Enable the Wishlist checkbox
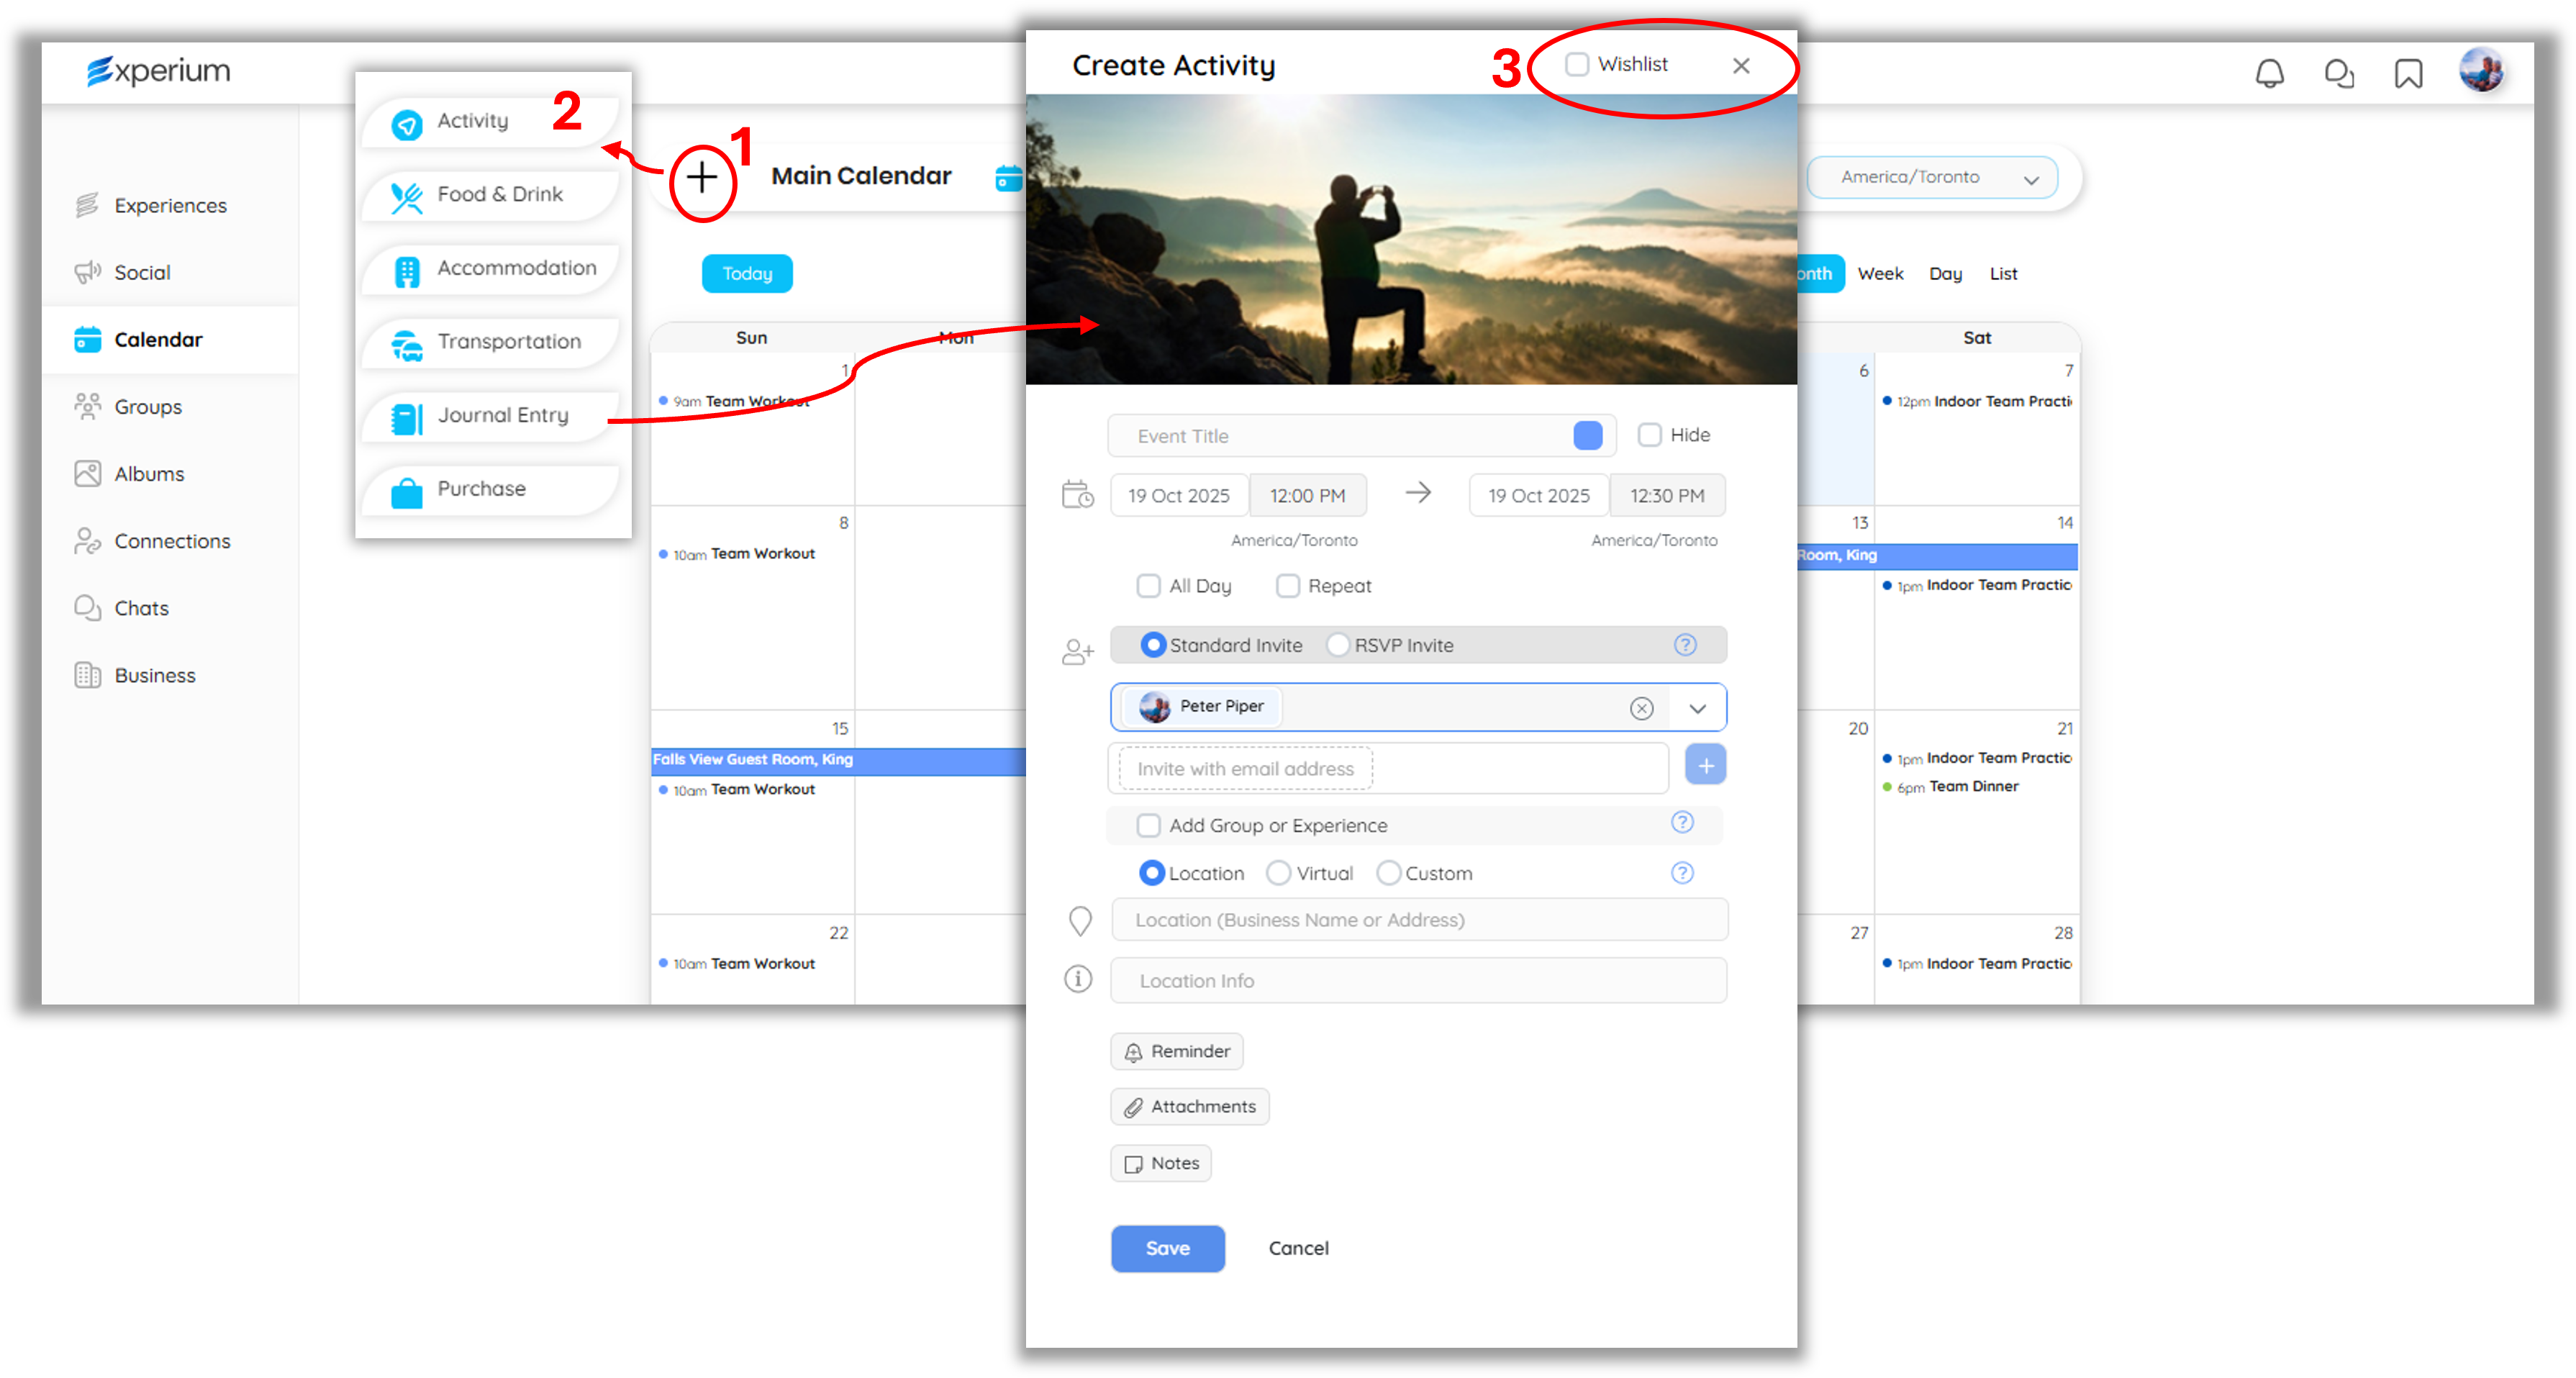Image resolution: width=2576 pixels, height=1378 pixels. pyautogui.click(x=1577, y=64)
